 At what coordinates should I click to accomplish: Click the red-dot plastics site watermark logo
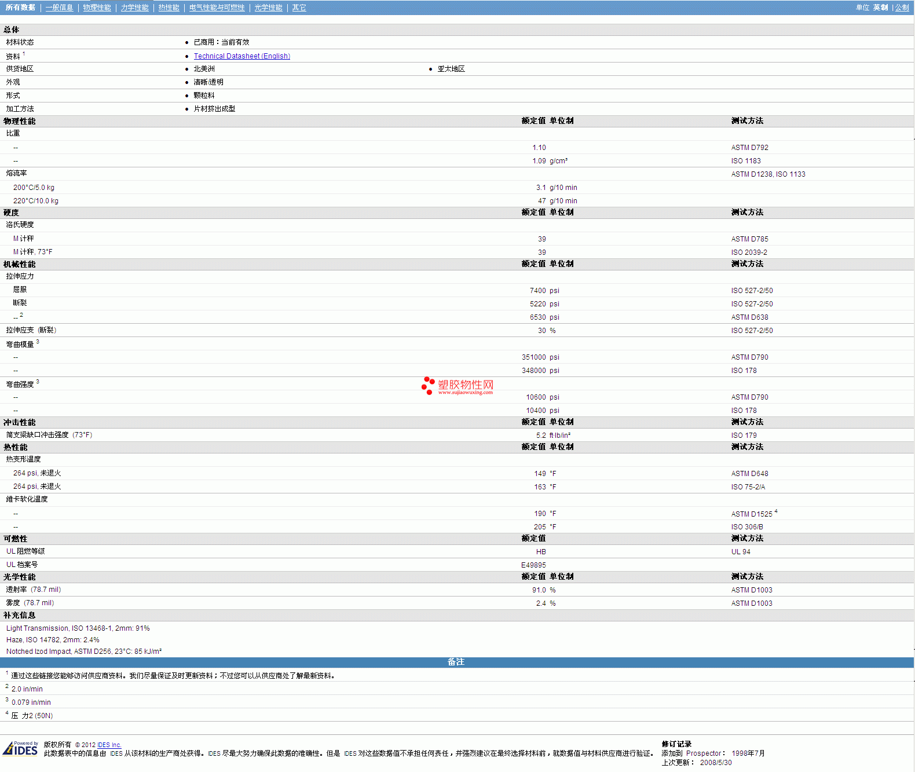click(x=457, y=386)
